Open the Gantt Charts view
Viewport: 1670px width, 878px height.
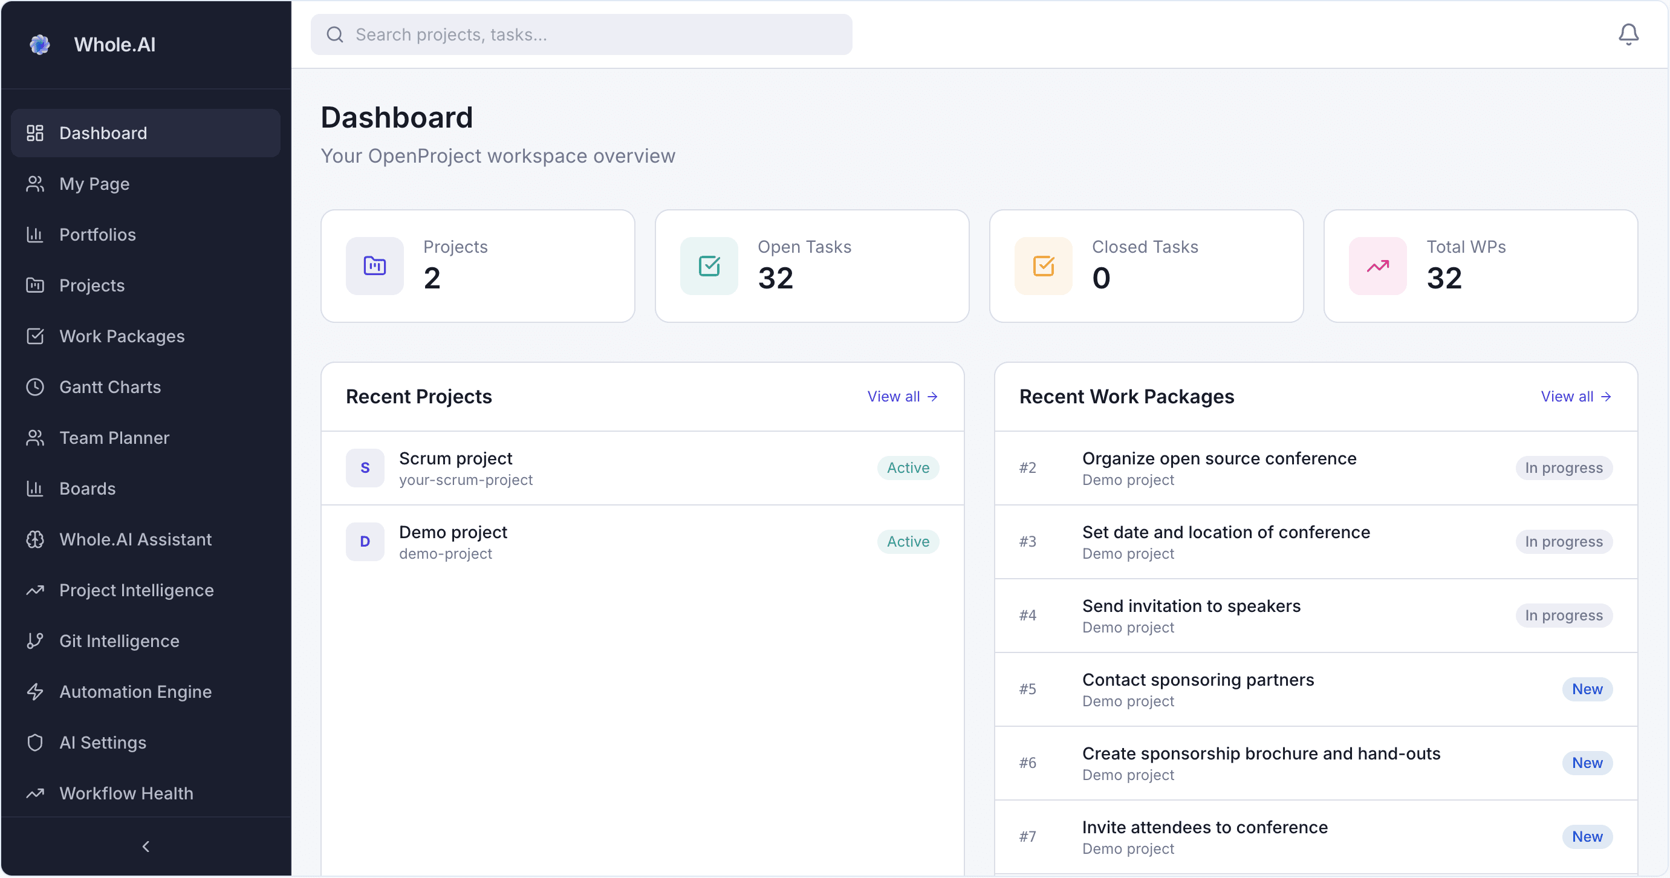click(110, 386)
